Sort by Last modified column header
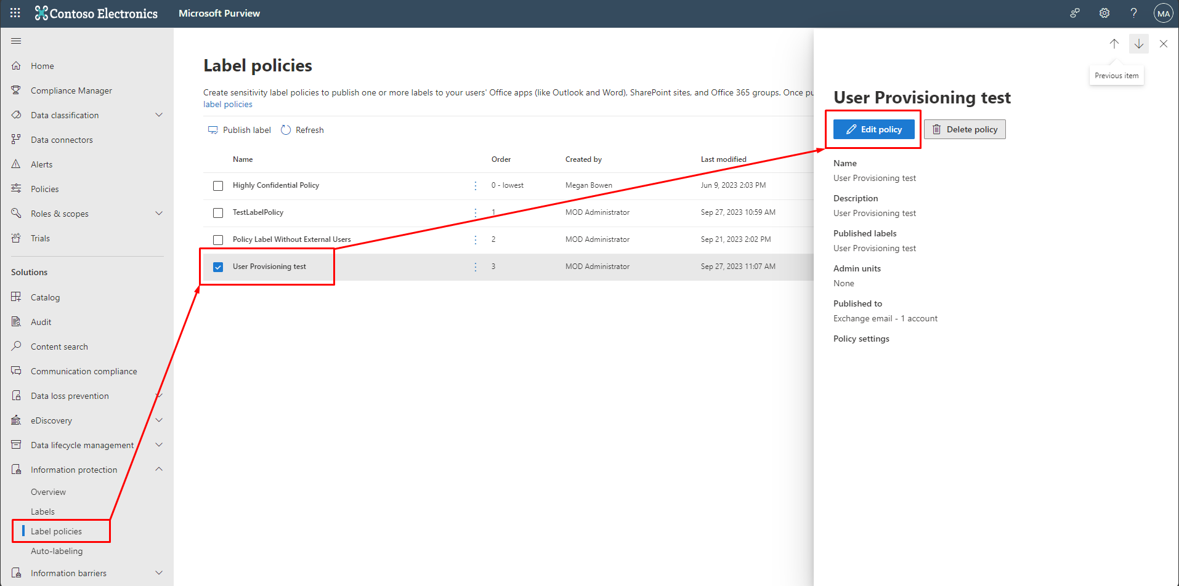This screenshot has height=586, width=1179. coord(723,159)
